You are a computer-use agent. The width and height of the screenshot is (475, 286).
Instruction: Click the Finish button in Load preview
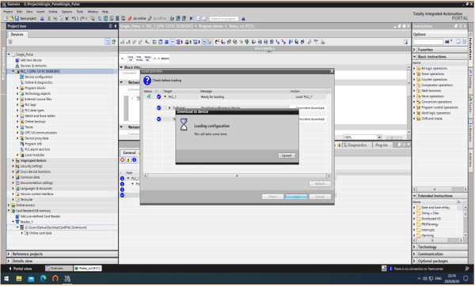[x=272, y=197]
